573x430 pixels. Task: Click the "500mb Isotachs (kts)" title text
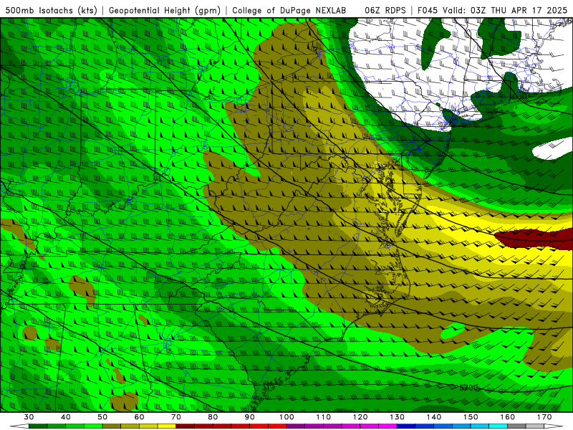tap(52, 11)
